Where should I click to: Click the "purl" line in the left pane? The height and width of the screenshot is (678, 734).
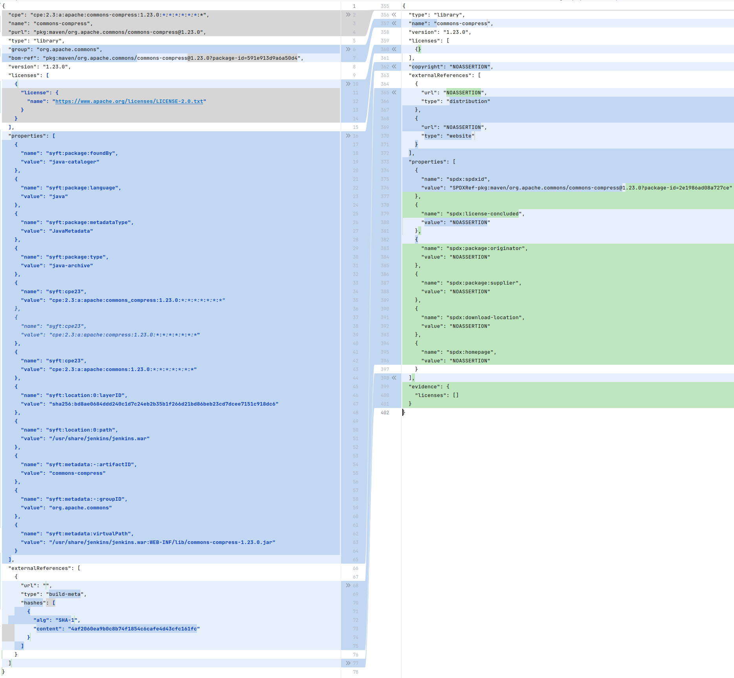point(107,32)
